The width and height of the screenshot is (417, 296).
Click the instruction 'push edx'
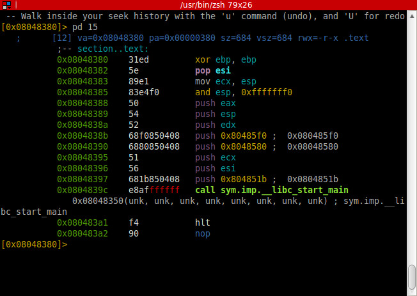click(x=216, y=125)
